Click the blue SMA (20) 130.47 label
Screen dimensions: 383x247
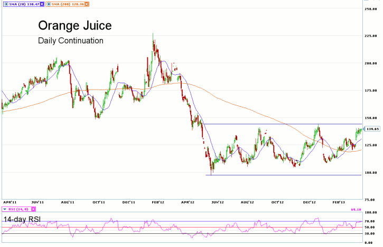(x=22, y=3)
